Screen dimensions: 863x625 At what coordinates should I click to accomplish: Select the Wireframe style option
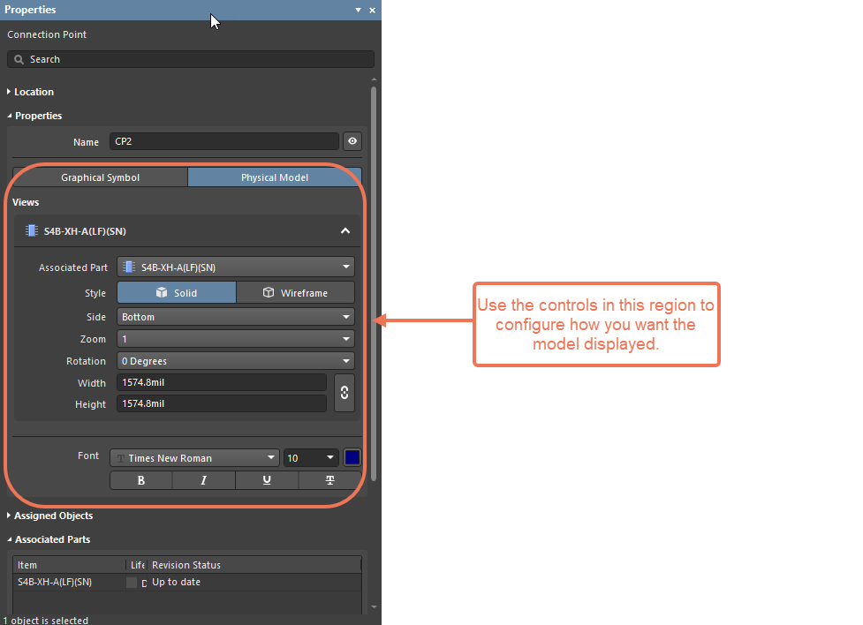(295, 293)
